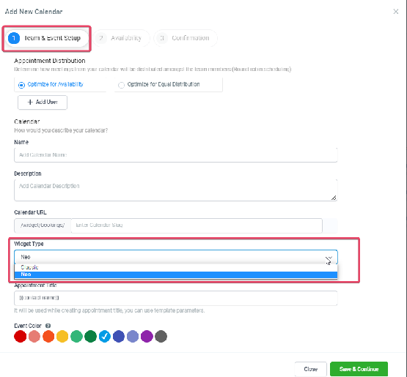407x377 pixels.
Task: Pick the dark green event color swatch
Action: (91, 336)
